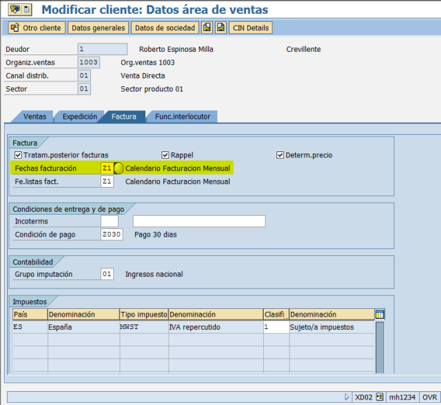Click the XD02 session info icon
The height and width of the screenshot is (405, 441).
click(380, 397)
